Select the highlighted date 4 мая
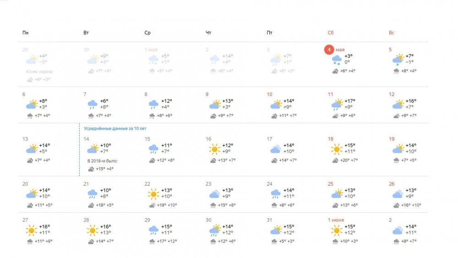This screenshot has height=258, width=458. (x=335, y=49)
